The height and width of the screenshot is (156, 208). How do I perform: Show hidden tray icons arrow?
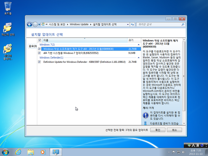point(169,152)
